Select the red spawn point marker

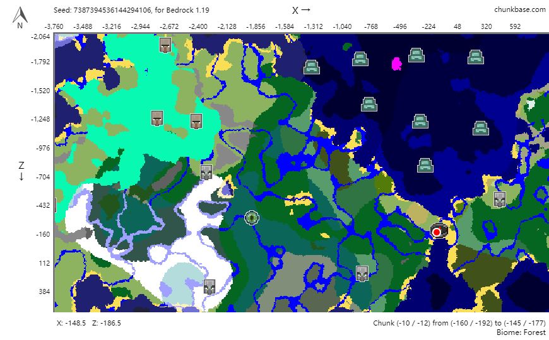(x=437, y=232)
